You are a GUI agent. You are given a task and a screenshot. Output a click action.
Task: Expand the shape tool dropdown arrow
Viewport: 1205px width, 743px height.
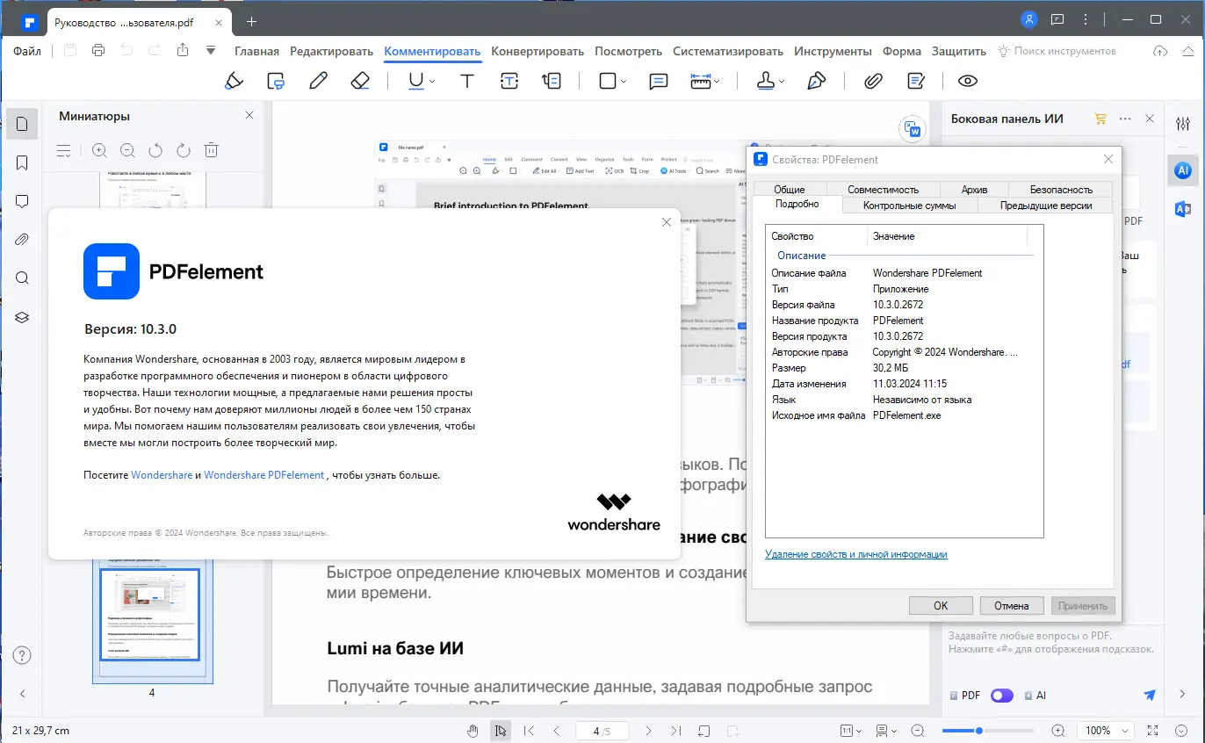pyautogui.click(x=624, y=82)
